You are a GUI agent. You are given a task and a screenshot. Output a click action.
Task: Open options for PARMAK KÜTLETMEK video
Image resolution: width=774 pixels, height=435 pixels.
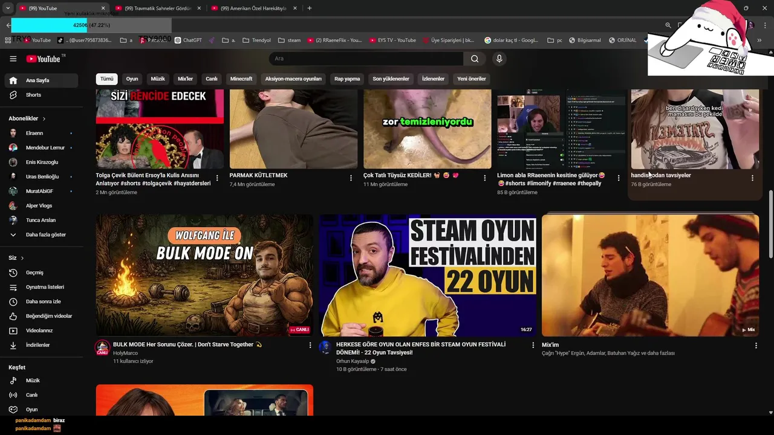[x=351, y=178]
